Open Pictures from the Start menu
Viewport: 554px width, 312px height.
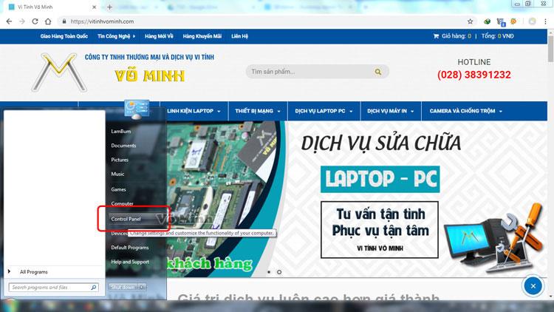click(x=120, y=160)
